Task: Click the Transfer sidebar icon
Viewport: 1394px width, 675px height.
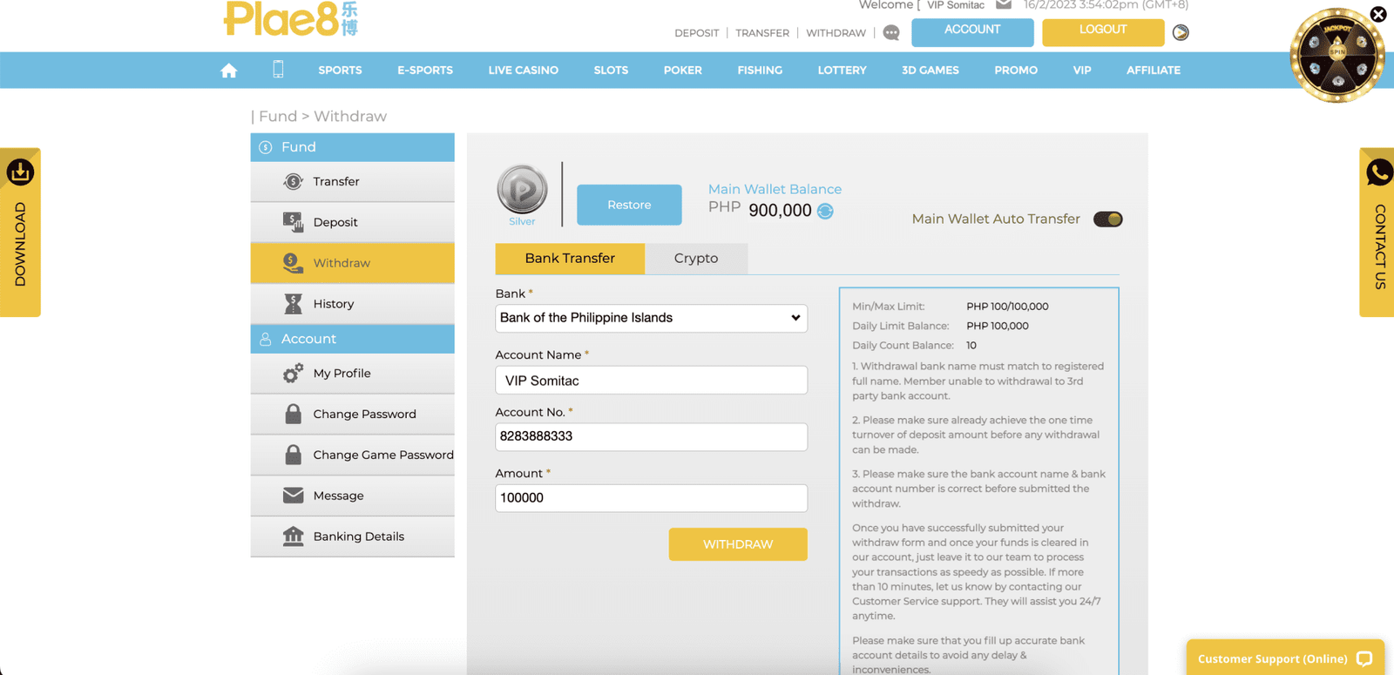Action: pos(293,181)
